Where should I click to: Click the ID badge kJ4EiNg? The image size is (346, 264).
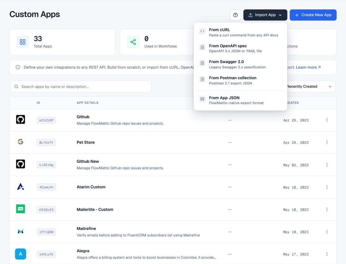(x=46, y=165)
